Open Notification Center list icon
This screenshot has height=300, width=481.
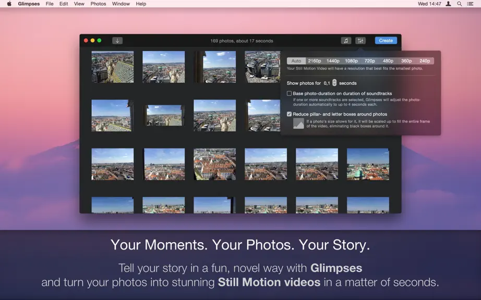click(x=470, y=4)
